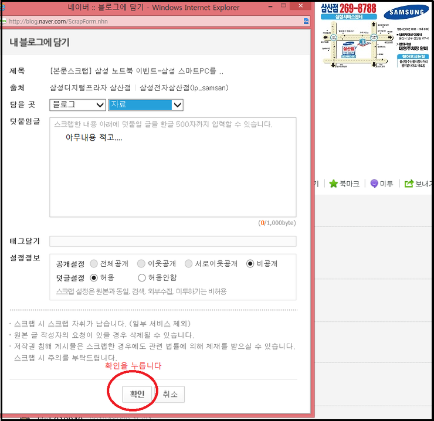Click the green star 북마크 icon

pyautogui.click(x=333, y=184)
